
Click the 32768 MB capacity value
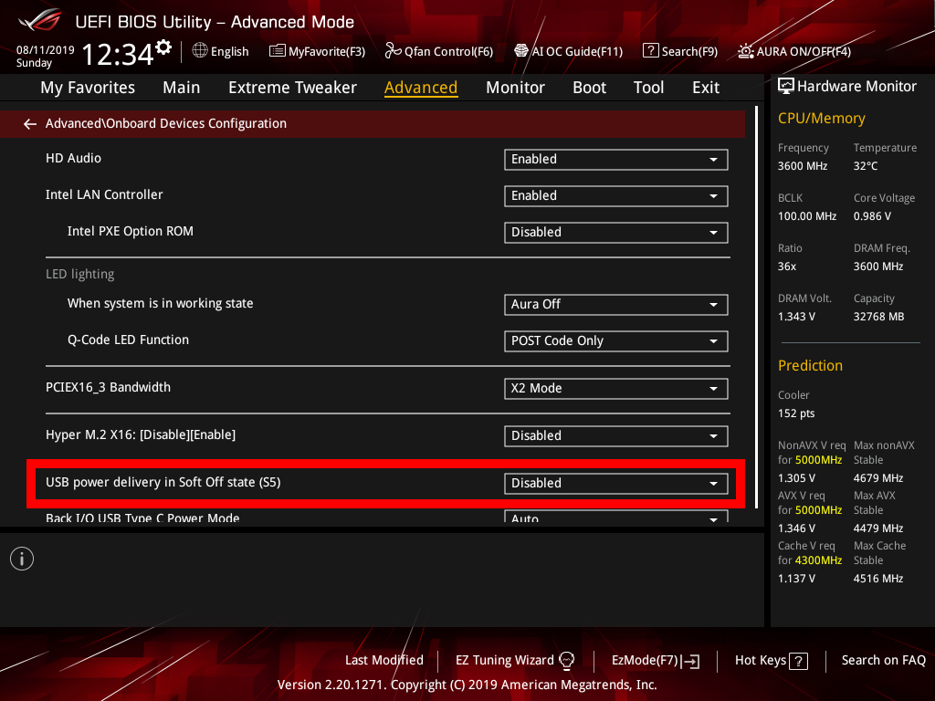point(878,317)
